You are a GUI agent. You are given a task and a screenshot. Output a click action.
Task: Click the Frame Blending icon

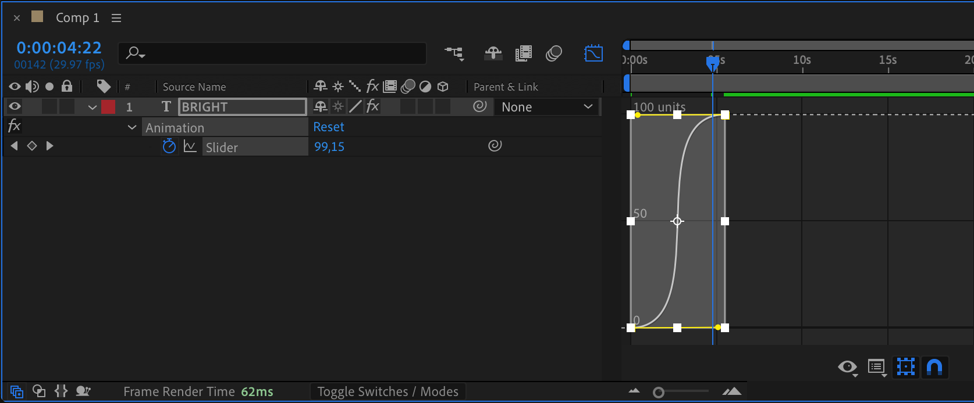(523, 53)
